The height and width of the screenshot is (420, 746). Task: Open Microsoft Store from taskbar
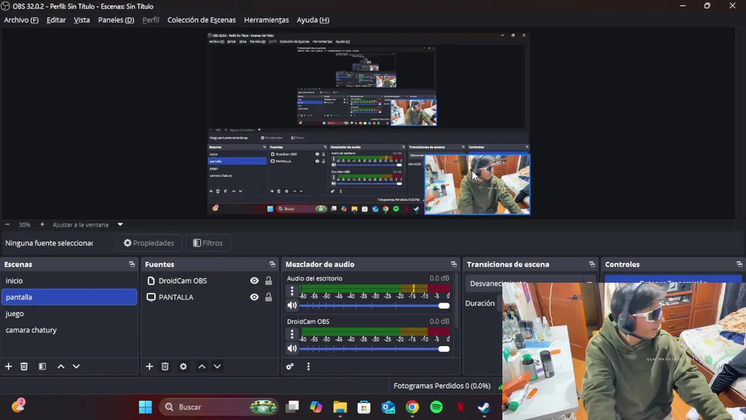364,407
